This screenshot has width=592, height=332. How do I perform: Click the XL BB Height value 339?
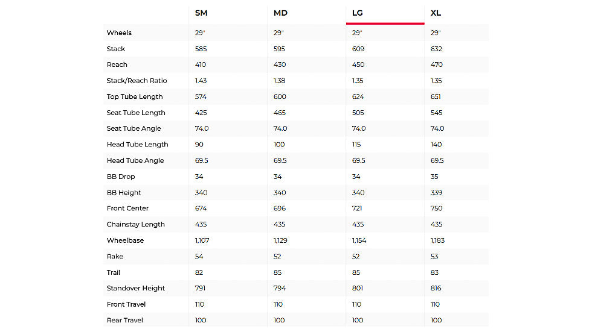tap(436, 193)
